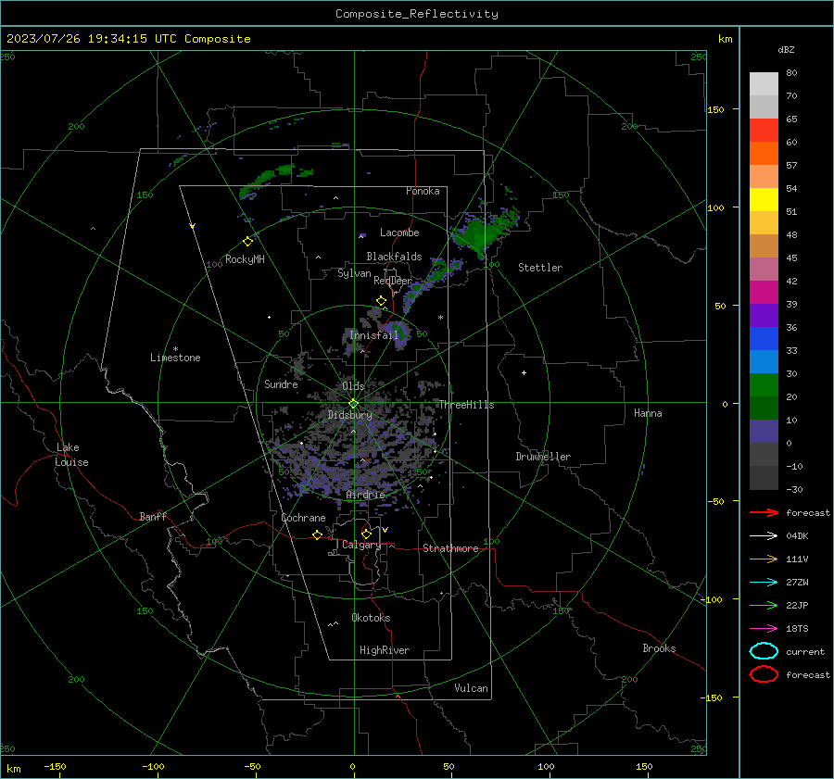Click the RockyMH label
This screenshot has width=834, height=779.
point(245,259)
